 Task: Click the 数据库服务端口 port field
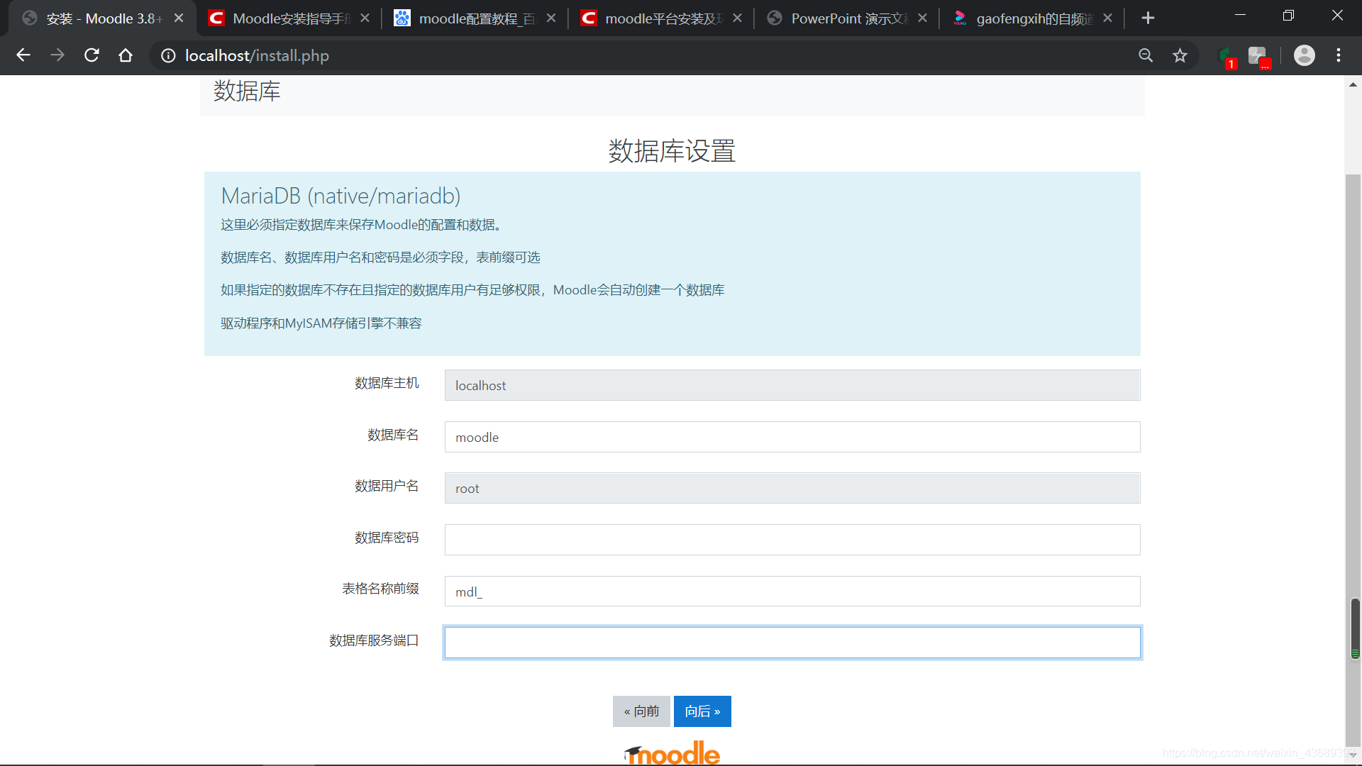point(792,643)
